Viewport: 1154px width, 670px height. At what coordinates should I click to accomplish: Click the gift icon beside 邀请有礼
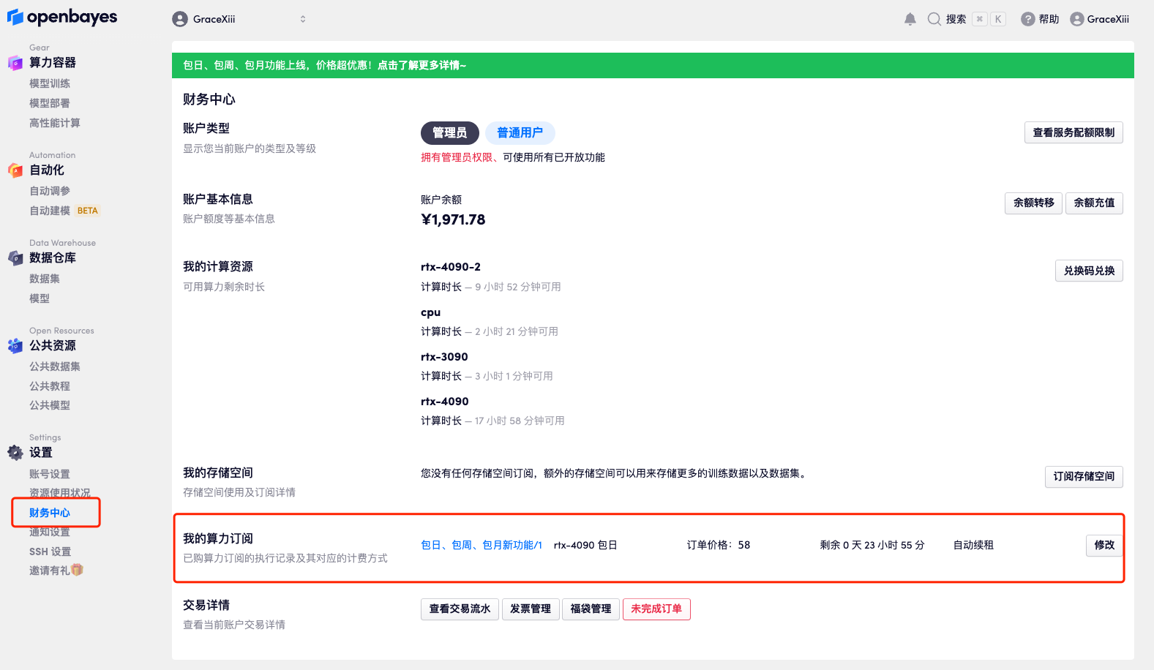(x=78, y=570)
